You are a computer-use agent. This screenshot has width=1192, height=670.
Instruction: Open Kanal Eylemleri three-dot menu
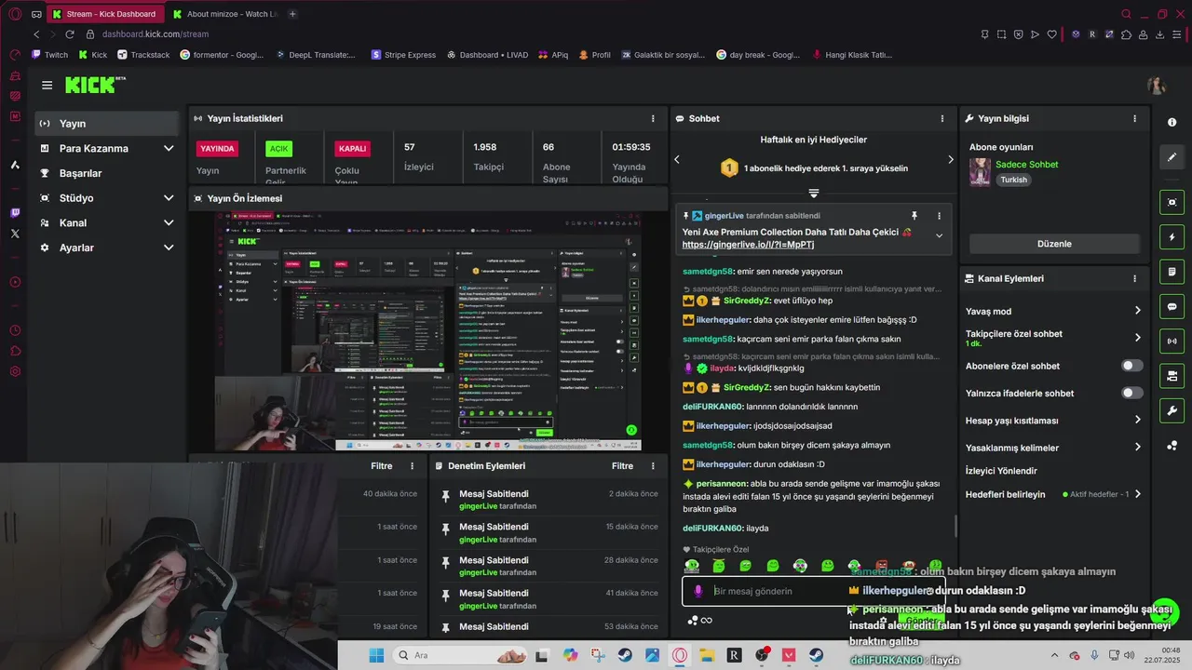[x=1134, y=278]
